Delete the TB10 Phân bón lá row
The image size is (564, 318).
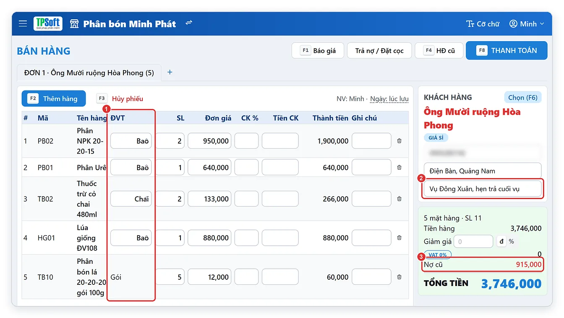click(x=399, y=277)
